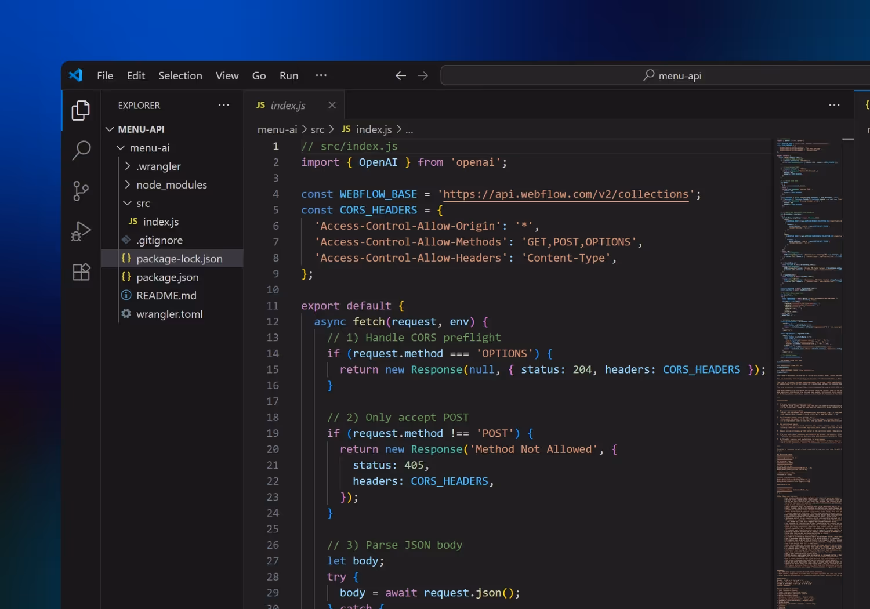Viewport: 870px width, 609px height.
Task: Click the breadcrumb trailing ellipsis
Action: pyautogui.click(x=409, y=130)
